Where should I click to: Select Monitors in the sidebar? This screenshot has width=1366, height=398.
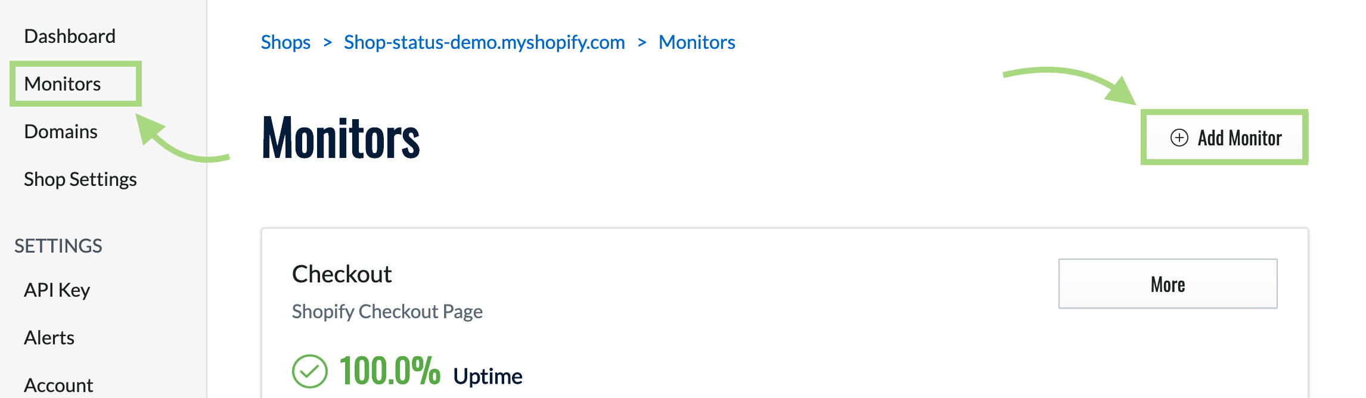pos(63,84)
